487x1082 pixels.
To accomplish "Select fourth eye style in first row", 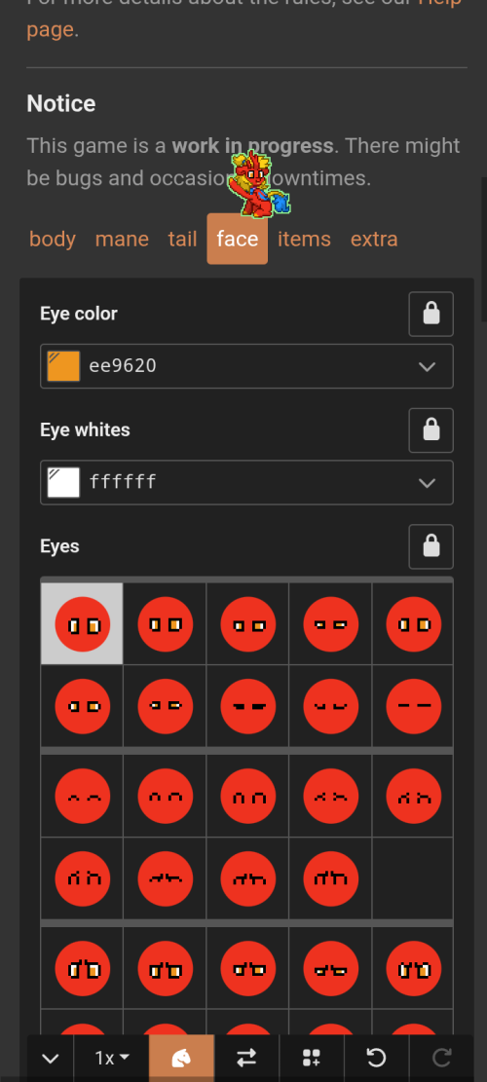I will point(330,624).
